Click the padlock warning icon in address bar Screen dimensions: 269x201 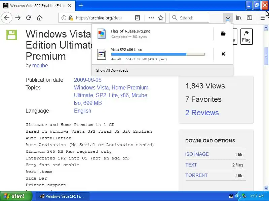click(71, 18)
